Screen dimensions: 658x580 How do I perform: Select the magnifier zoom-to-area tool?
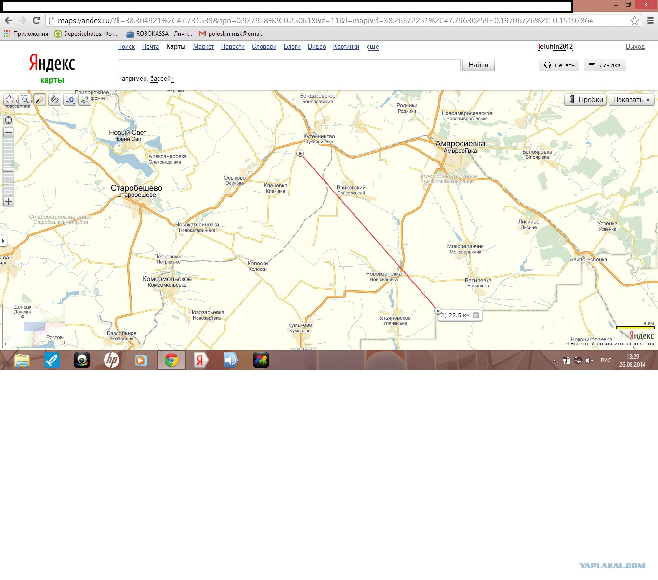pyautogui.click(x=25, y=100)
